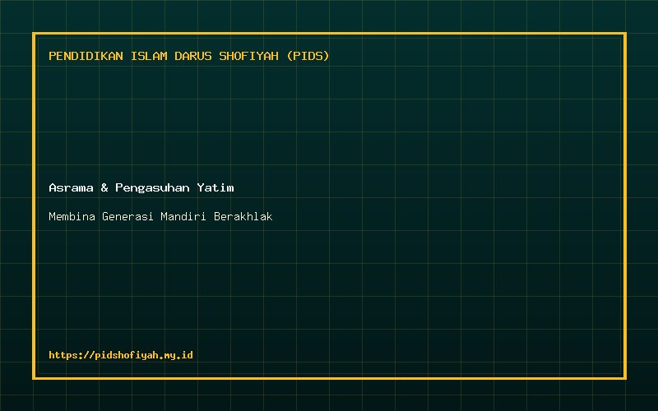The width and height of the screenshot is (658, 411).
Task: Click the Membina Generasi Mandiri Berakhlak tagline
Action: click(160, 216)
